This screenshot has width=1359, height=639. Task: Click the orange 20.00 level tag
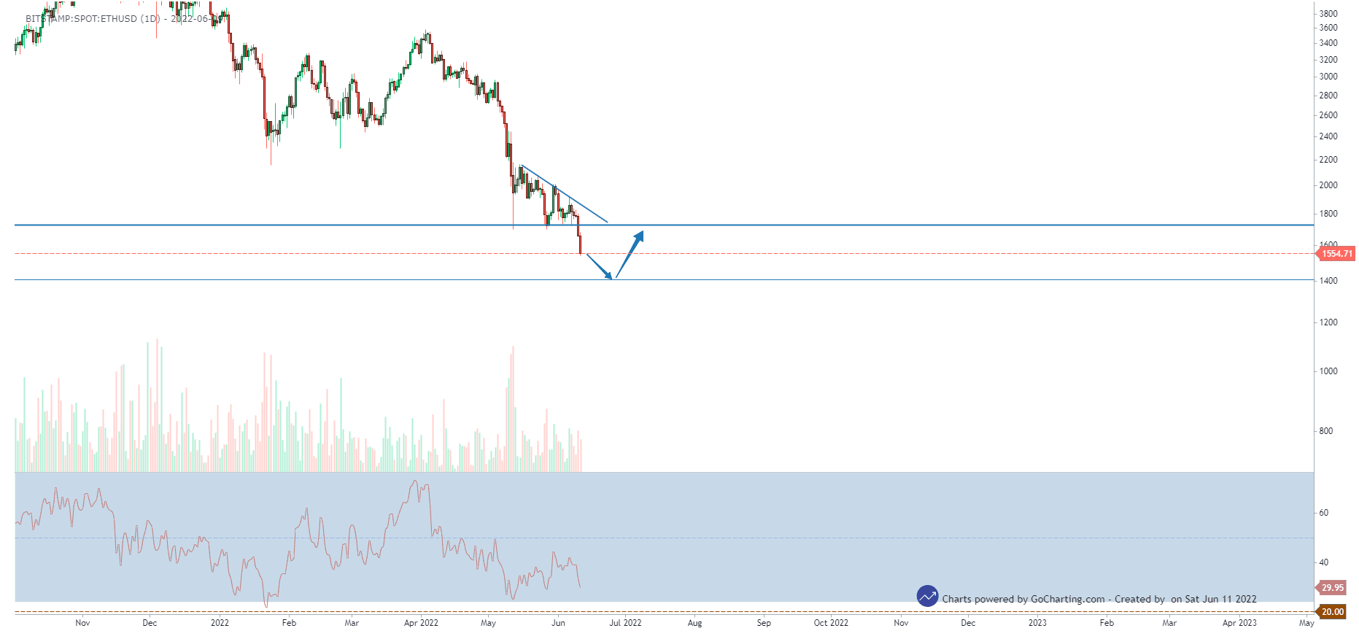click(x=1332, y=612)
